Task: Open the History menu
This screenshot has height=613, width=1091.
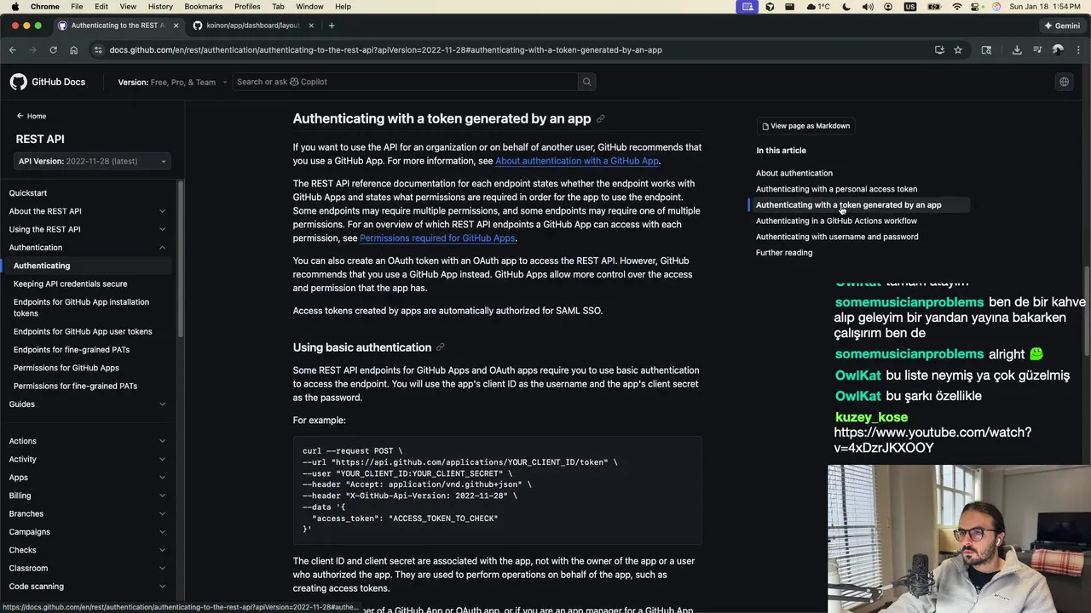Action: pyautogui.click(x=160, y=7)
